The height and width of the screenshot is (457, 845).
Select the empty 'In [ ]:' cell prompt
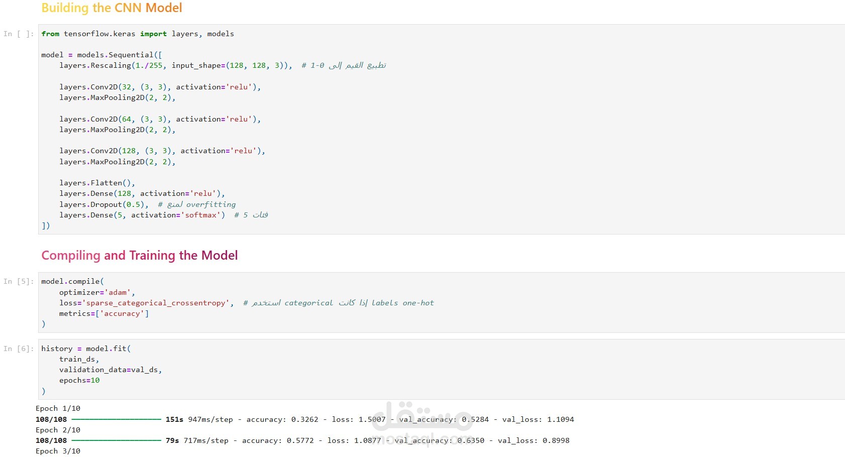pyautogui.click(x=19, y=34)
